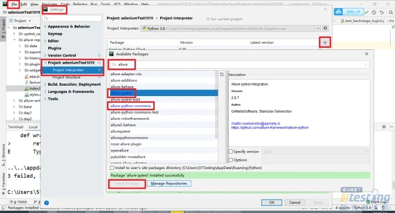Click the refresh icon beside the package list
The image size is (395, 213).
(x=222, y=74)
